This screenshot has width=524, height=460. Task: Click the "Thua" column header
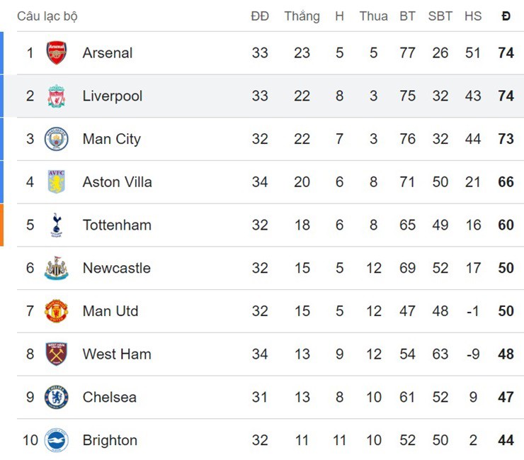[373, 16]
